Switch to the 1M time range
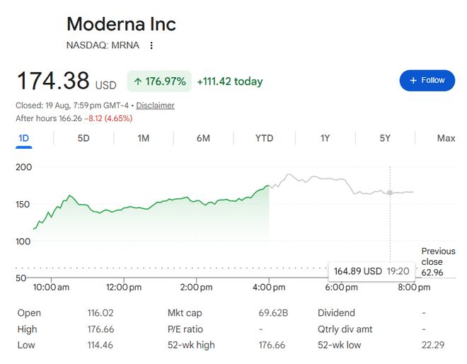Screen dimensions: 467x364 [143, 138]
